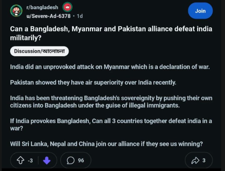Click the -3 vote score

pyautogui.click(x=30, y=161)
